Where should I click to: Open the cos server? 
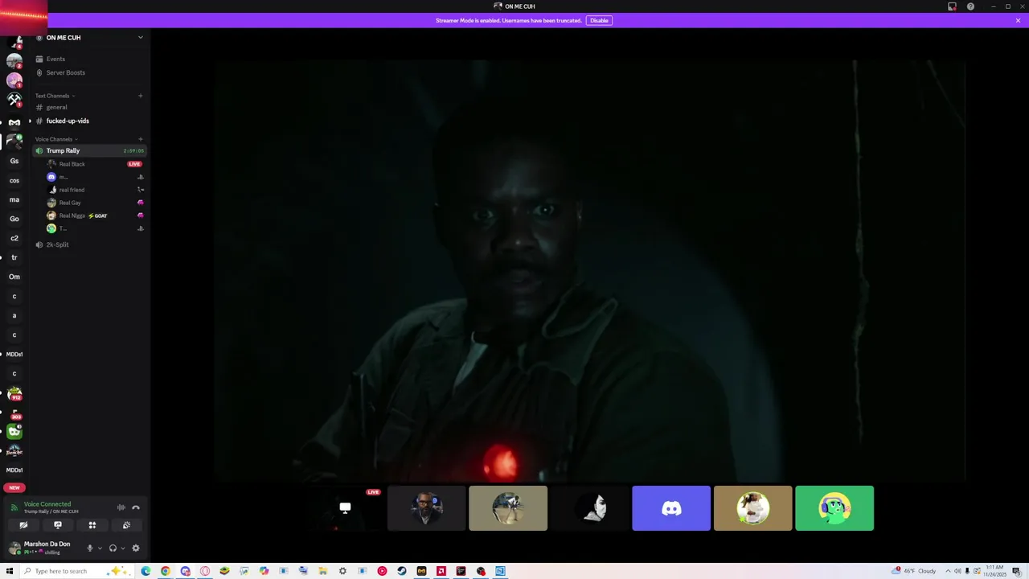click(14, 180)
